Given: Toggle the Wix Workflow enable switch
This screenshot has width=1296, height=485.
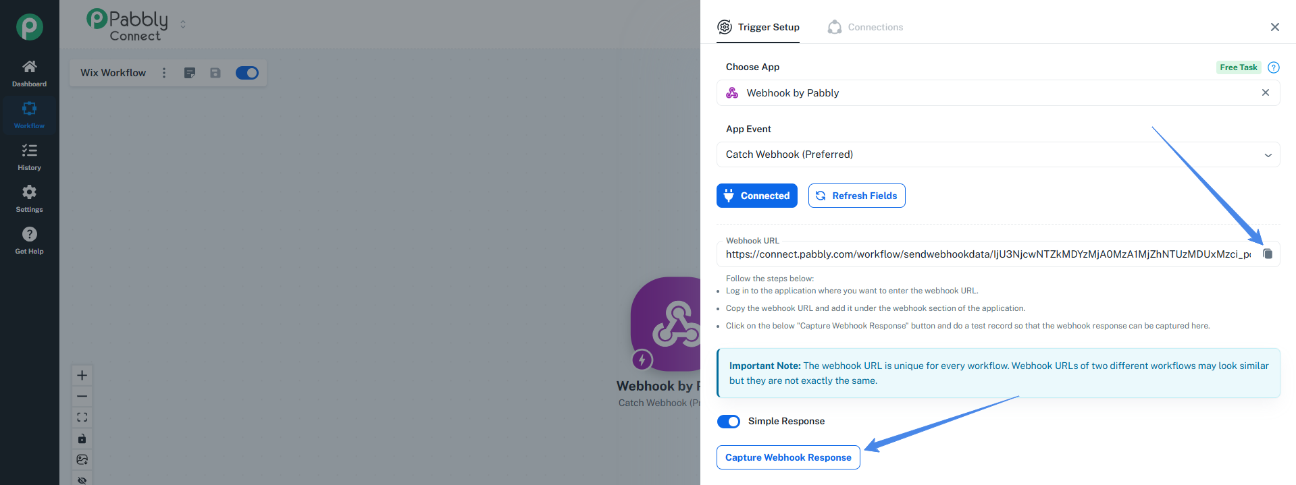Looking at the screenshot, I should [247, 73].
